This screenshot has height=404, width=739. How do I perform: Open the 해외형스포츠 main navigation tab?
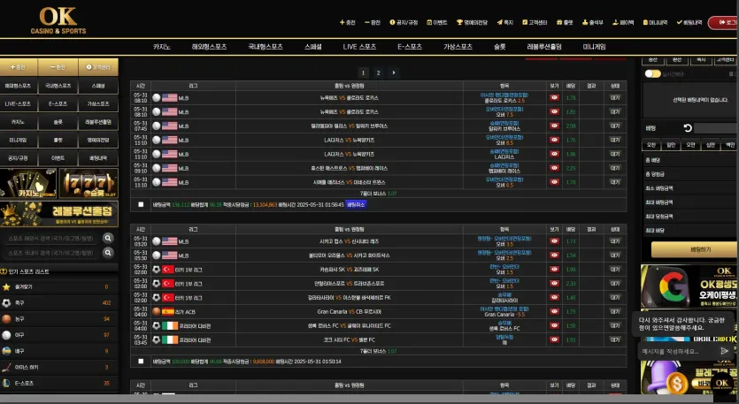click(209, 47)
